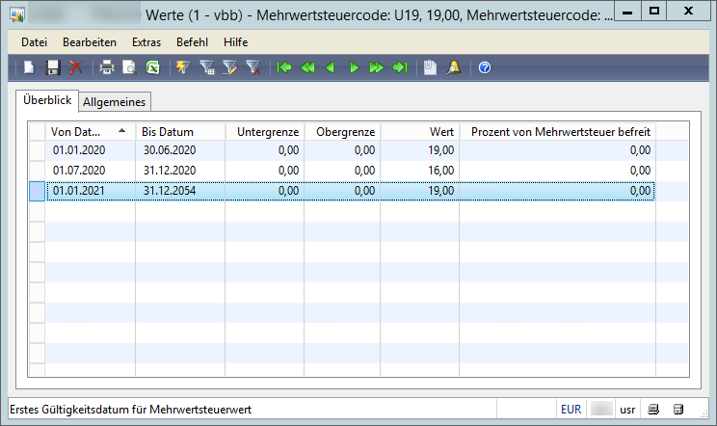Jump to first record arrow
The width and height of the screenshot is (717, 426).
coord(284,67)
